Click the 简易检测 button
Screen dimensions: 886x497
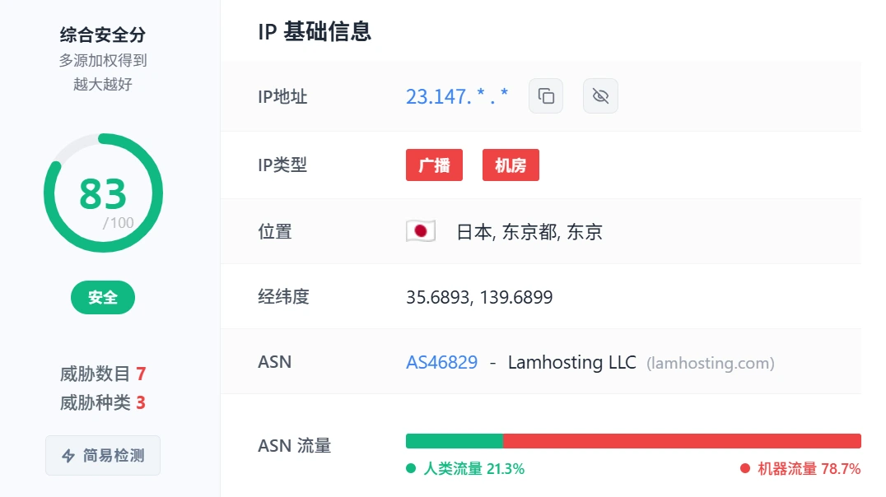(103, 455)
